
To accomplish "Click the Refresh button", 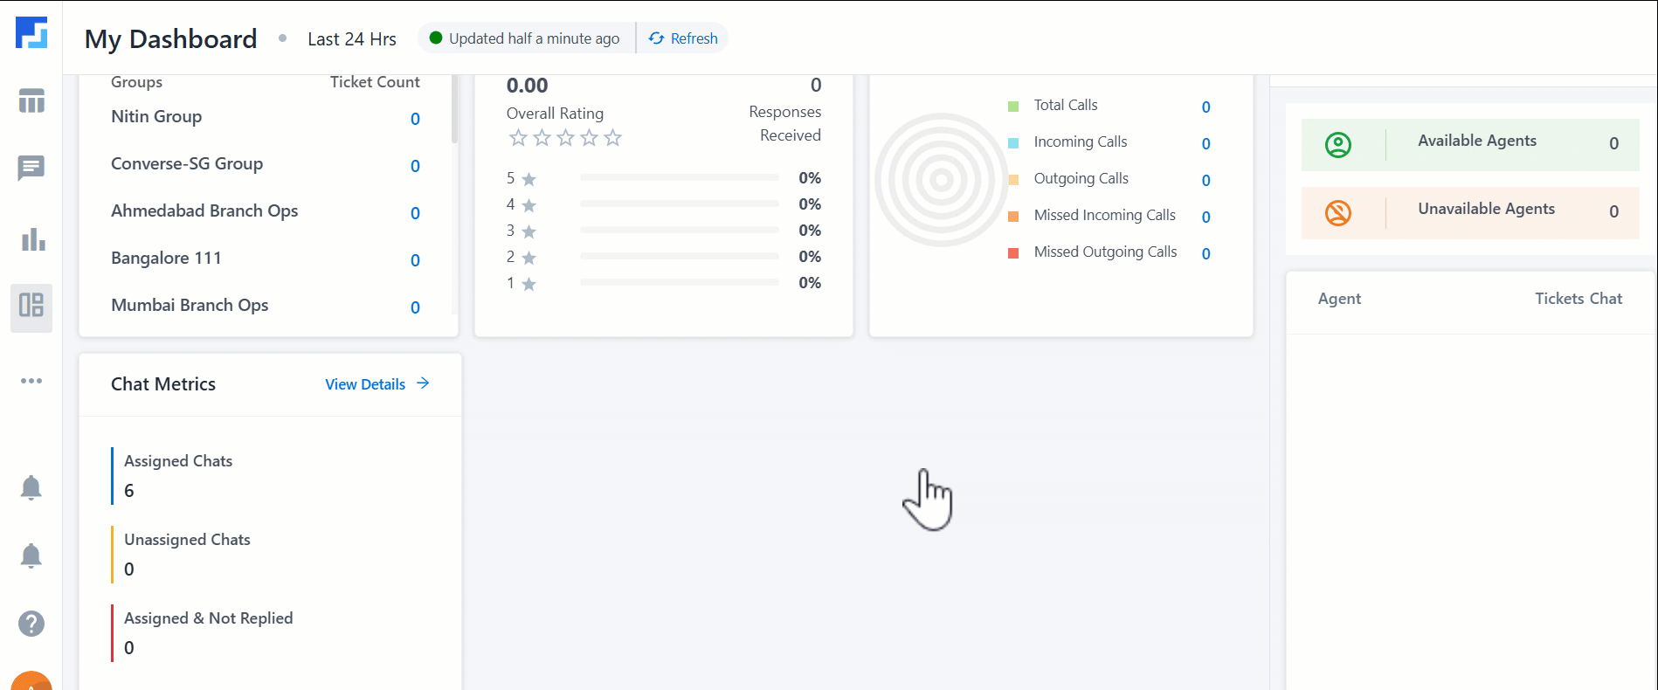I will pos(682,38).
